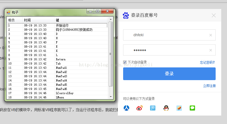Select row 8 with key L
The image size is (227, 124).
pos(57,55)
